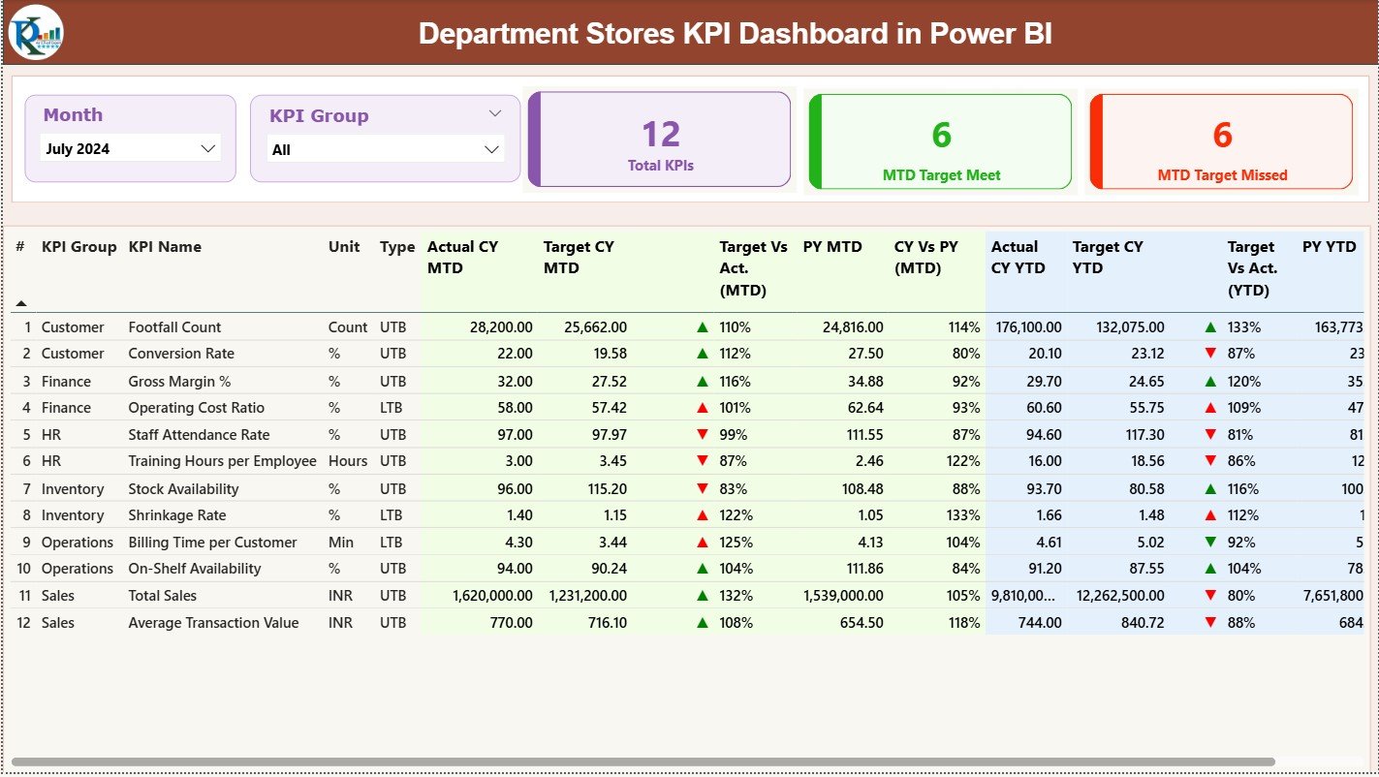The image size is (1379, 777).
Task: Open the KPI Group dropdown set to All
Action: click(384, 149)
